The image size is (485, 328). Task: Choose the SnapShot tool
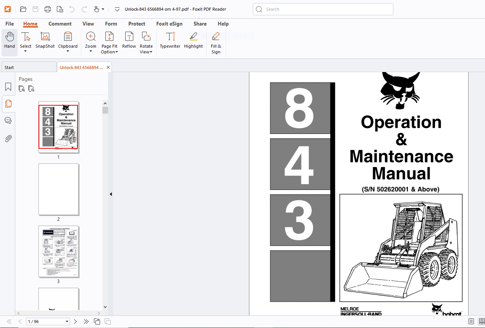tap(45, 41)
